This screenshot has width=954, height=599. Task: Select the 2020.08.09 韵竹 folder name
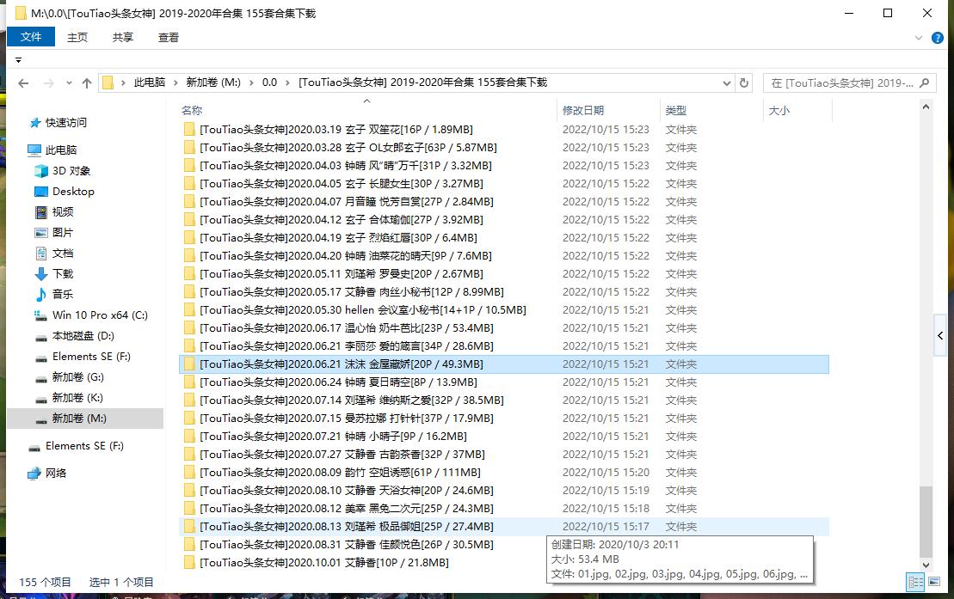(340, 473)
